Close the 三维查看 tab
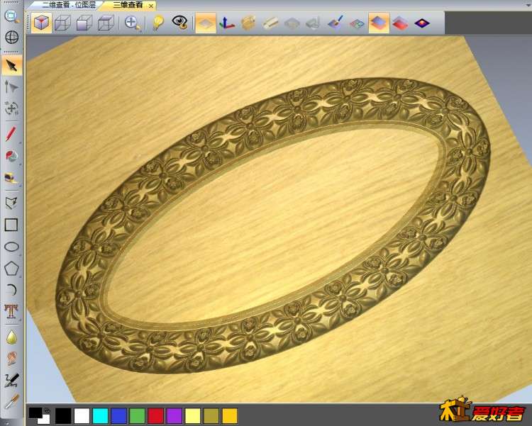The height and width of the screenshot is (426, 532). click(x=151, y=6)
